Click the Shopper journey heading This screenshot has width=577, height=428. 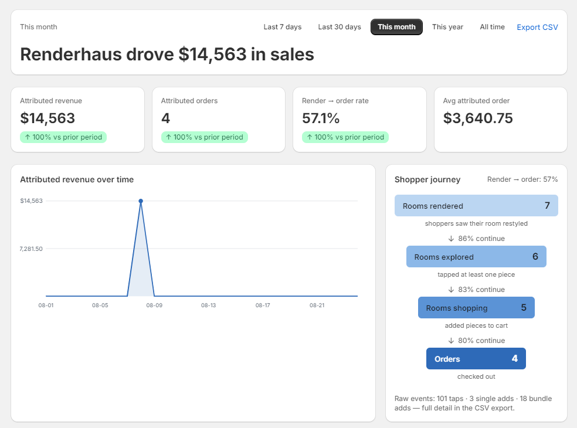[427, 179]
